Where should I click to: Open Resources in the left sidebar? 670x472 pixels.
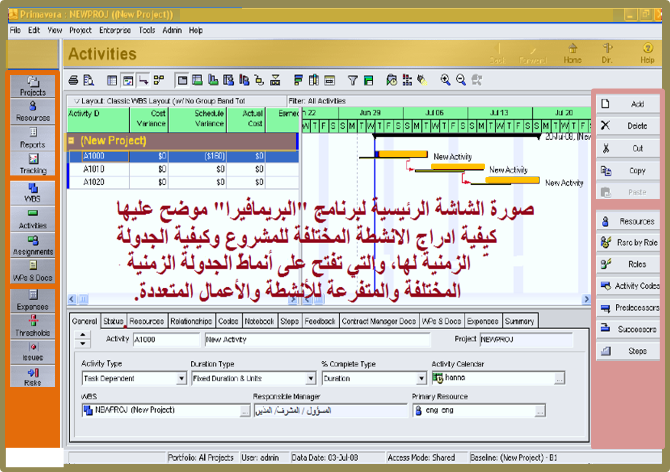click(33, 112)
